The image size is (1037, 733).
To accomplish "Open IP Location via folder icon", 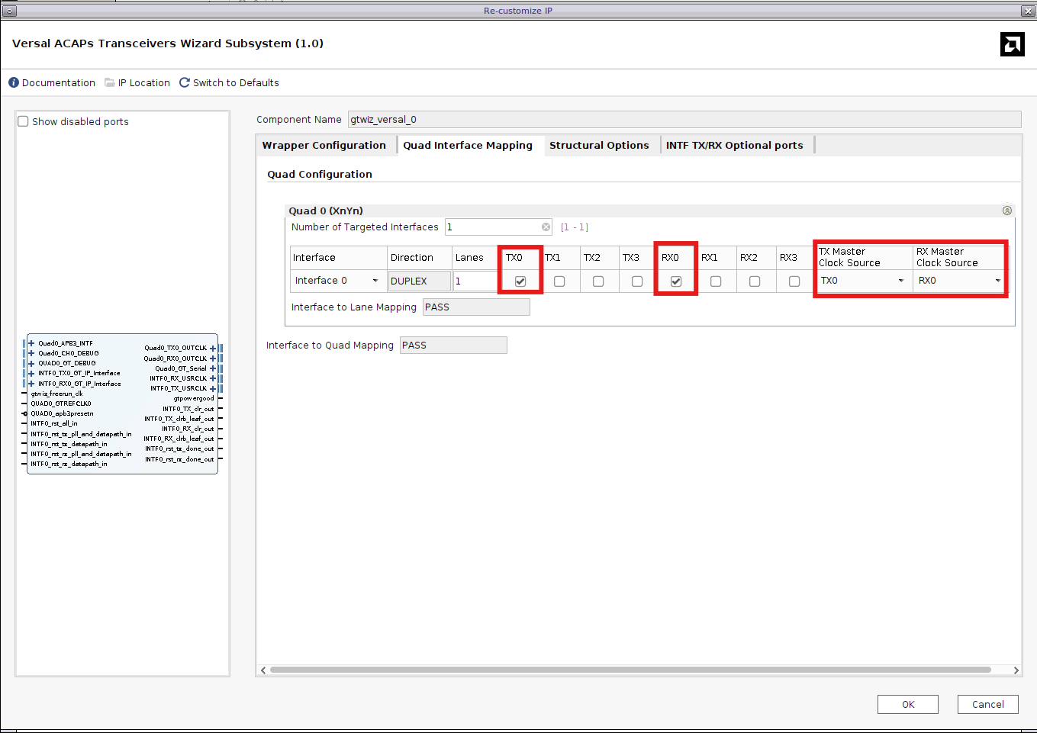I will tap(110, 82).
